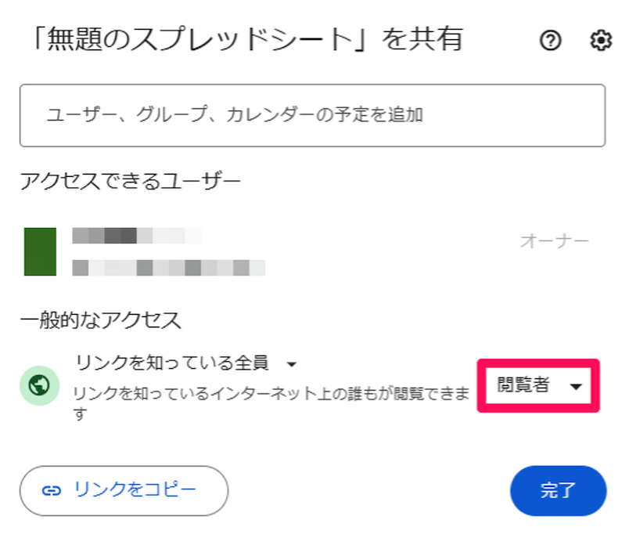The height and width of the screenshot is (538, 629).
Task: Select the owner's blurred display name
Action: click(x=136, y=235)
